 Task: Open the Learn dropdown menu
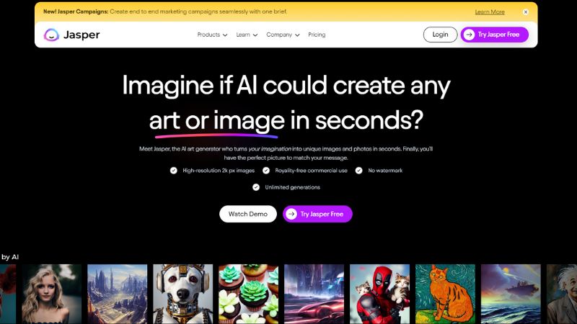click(247, 35)
